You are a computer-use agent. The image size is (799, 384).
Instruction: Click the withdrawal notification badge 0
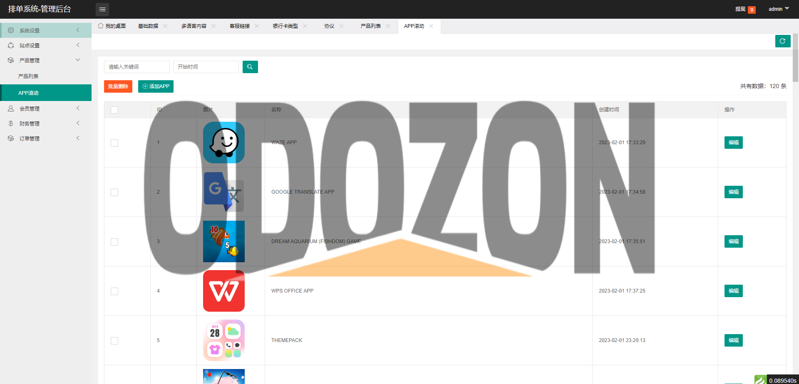pyautogui.click(x=752, y=10)
